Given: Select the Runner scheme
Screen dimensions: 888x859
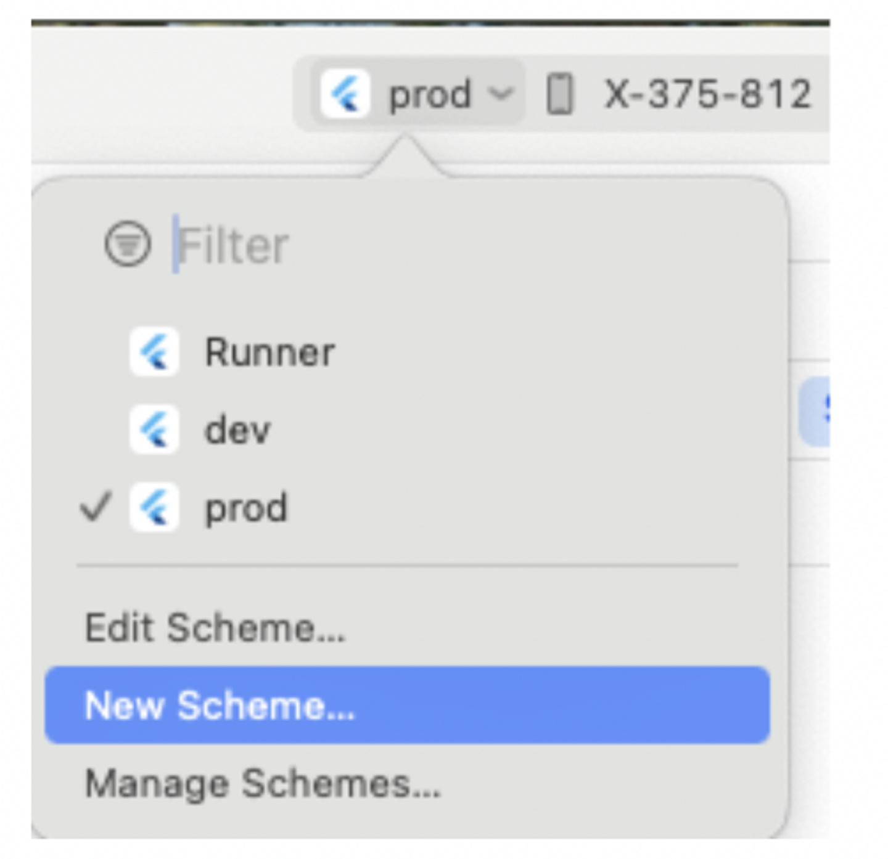Looking at the screenshot, I should pos(269,352).
